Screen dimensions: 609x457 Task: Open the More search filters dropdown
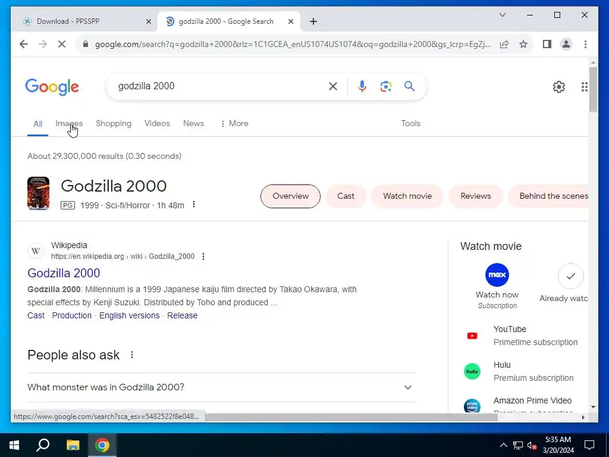234,124
